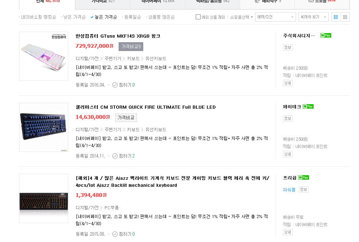Click wishlist check icon for Cooler Master keyboard

pyautogui.click(x=115, y=156)
